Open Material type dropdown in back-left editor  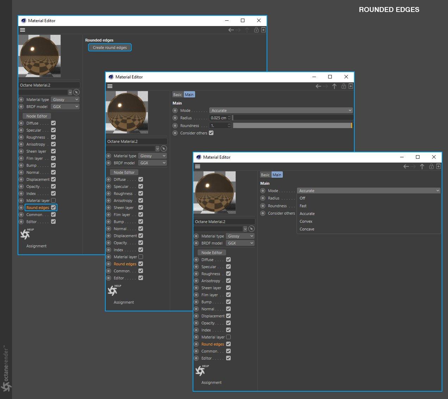(65, 100)
